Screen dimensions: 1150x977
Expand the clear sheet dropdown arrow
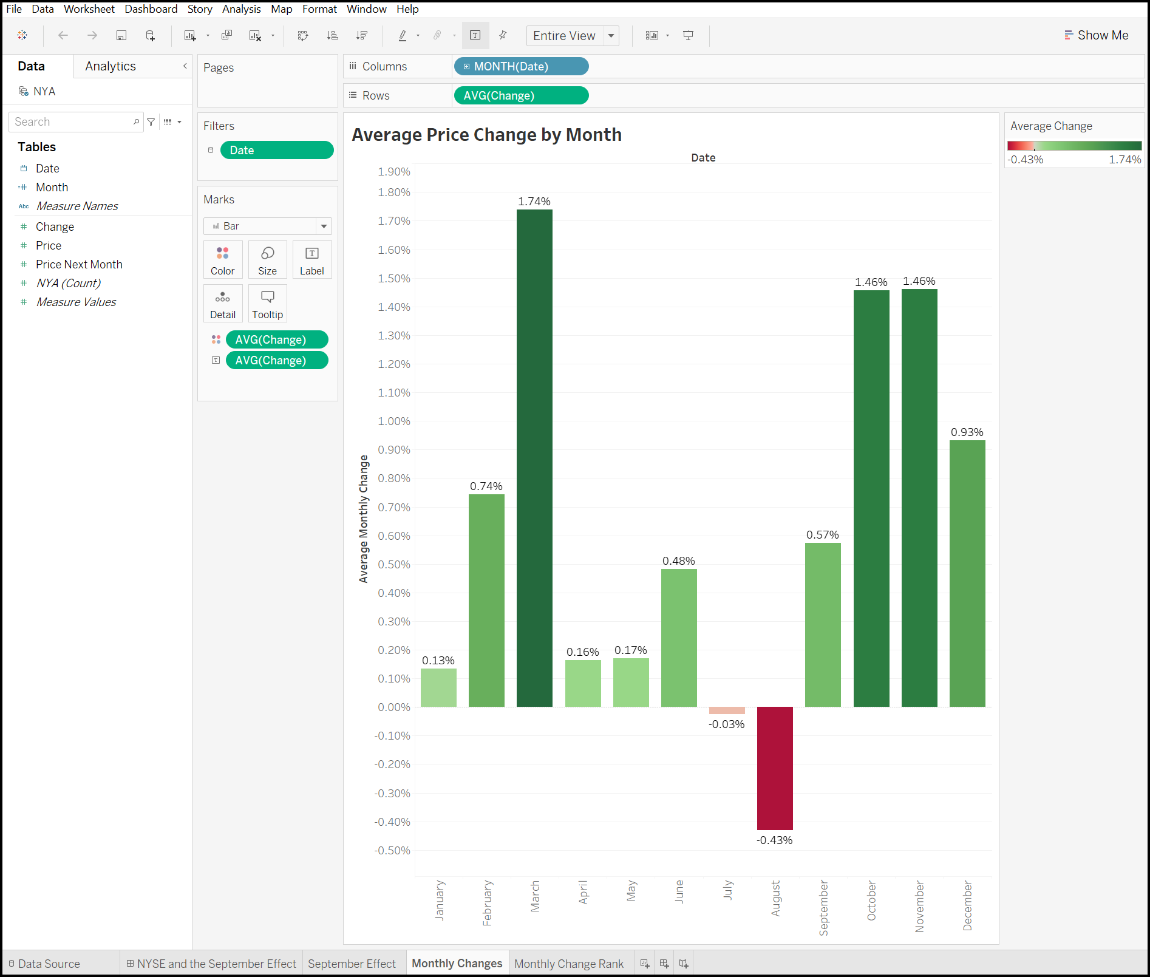(x=273, y=36)
